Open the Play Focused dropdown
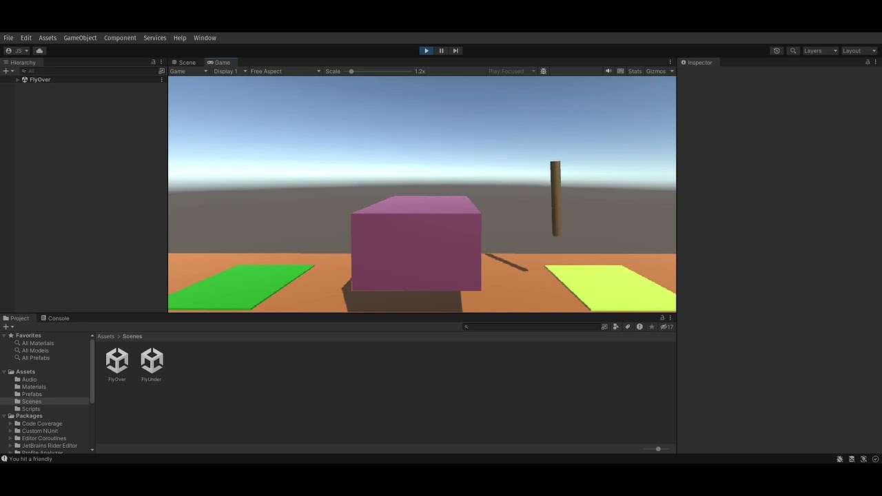Screen dimensions: 882x496 [511, 71]
